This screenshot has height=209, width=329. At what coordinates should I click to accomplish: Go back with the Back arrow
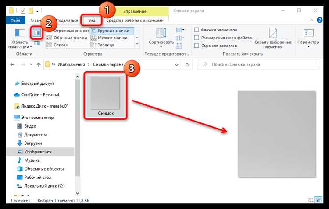(x=12, y=65)
